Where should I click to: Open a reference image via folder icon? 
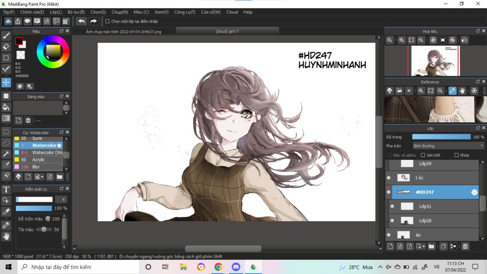tap(399, 91)
